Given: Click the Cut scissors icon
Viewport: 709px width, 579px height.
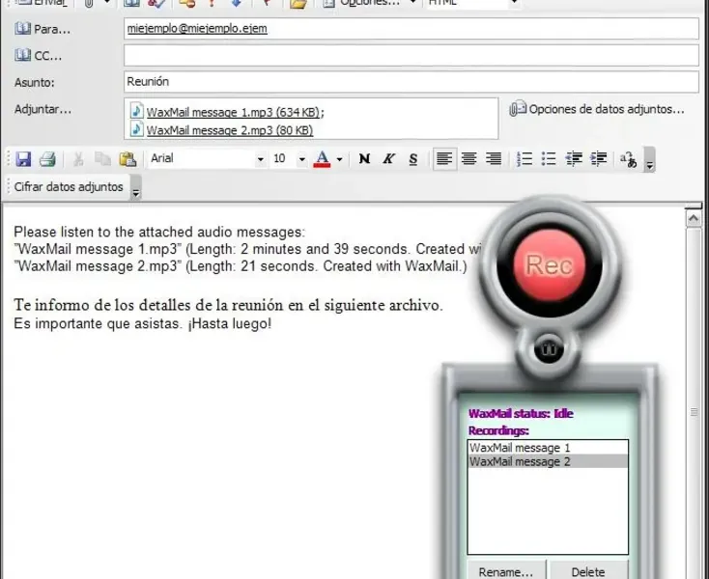Looking at the screenshot, I should (78, 159).
